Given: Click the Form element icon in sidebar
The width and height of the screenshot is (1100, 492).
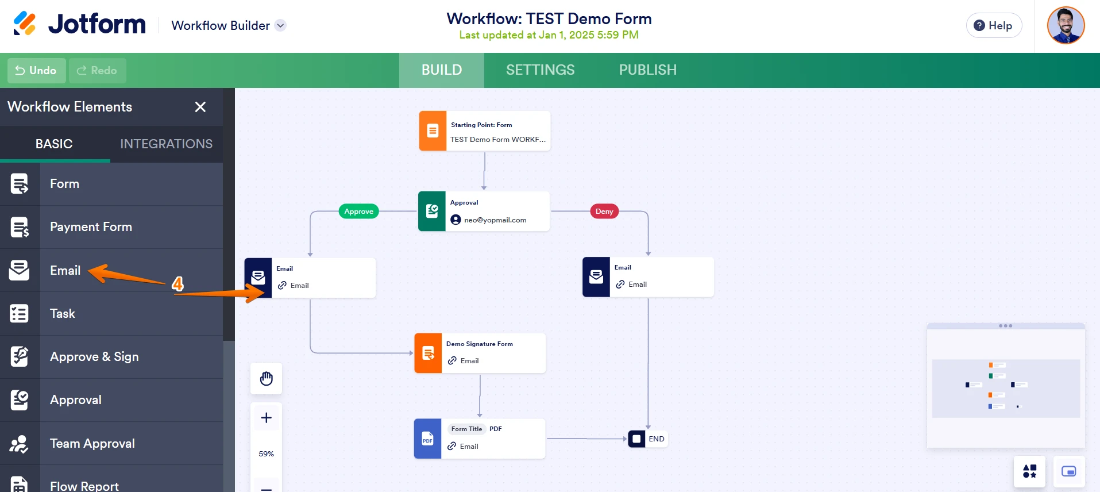Looking at the screenshot, I should click(20, 184).
